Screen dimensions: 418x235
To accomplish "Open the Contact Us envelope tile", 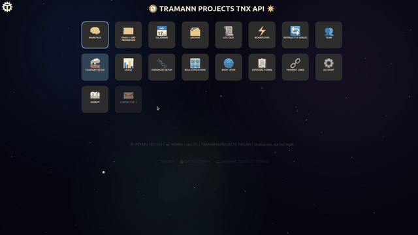I will (128, 99).
